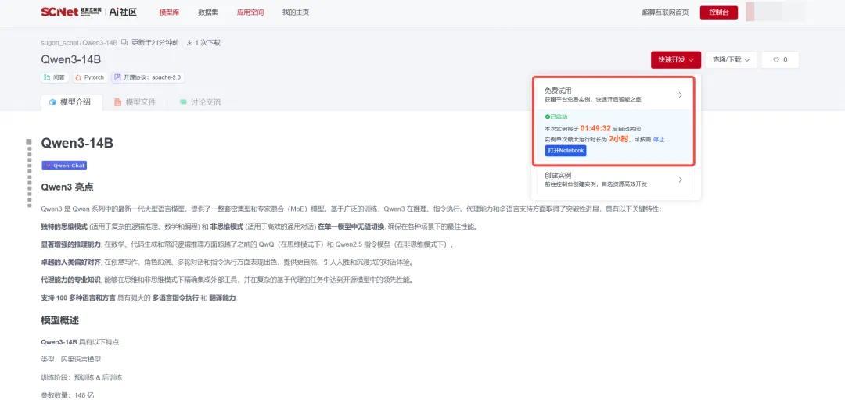This screenshot has height=403, width=845.
Task: Click the heart icon to like the model
Action: click(x=776, y=59)
